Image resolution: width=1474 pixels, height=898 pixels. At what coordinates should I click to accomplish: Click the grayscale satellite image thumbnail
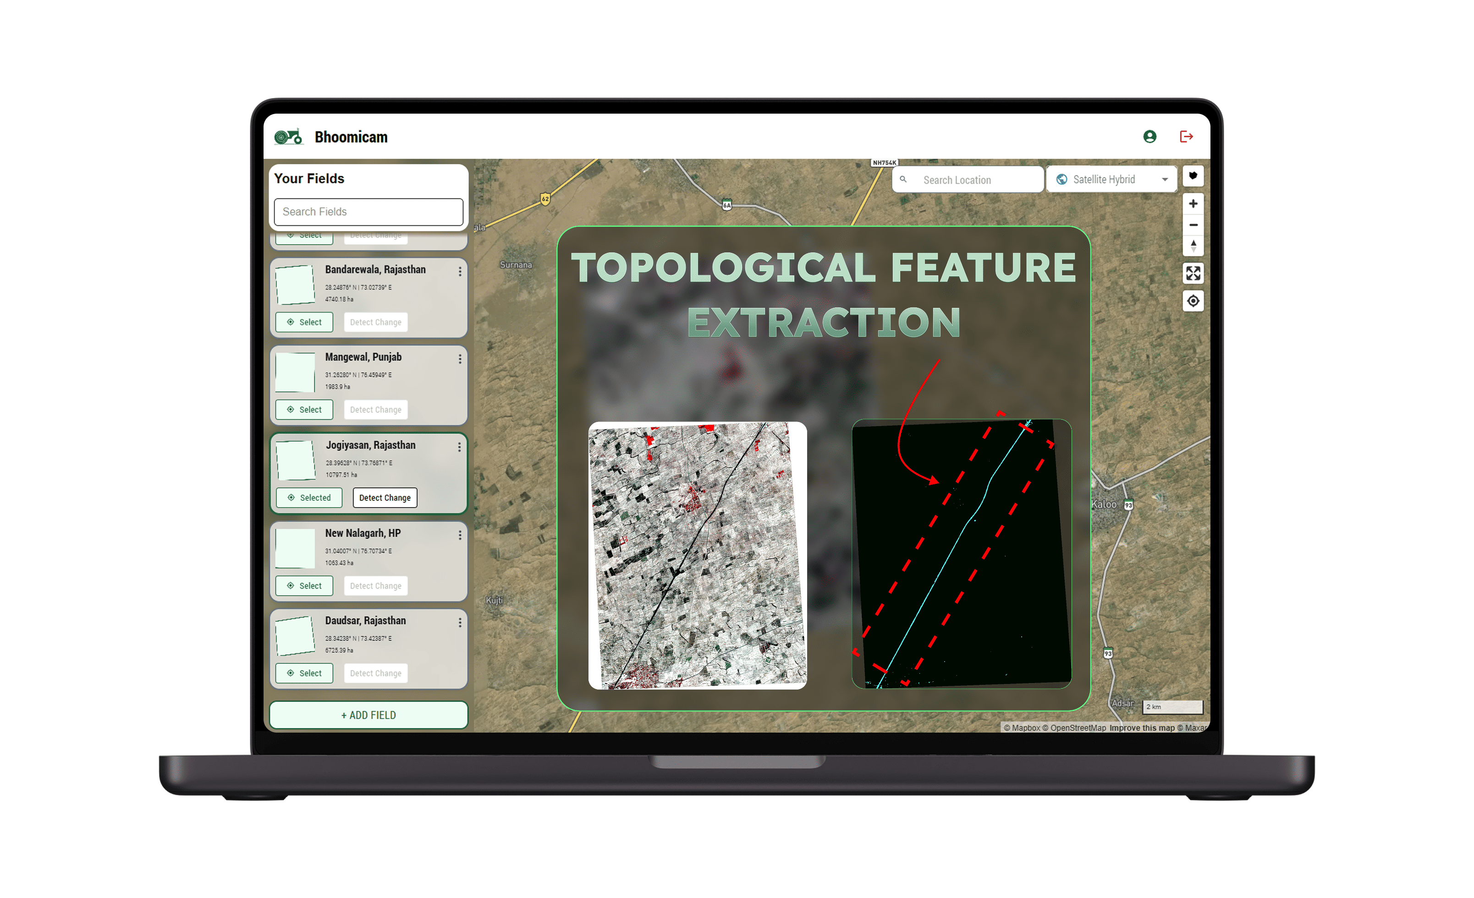click(698, 555)
